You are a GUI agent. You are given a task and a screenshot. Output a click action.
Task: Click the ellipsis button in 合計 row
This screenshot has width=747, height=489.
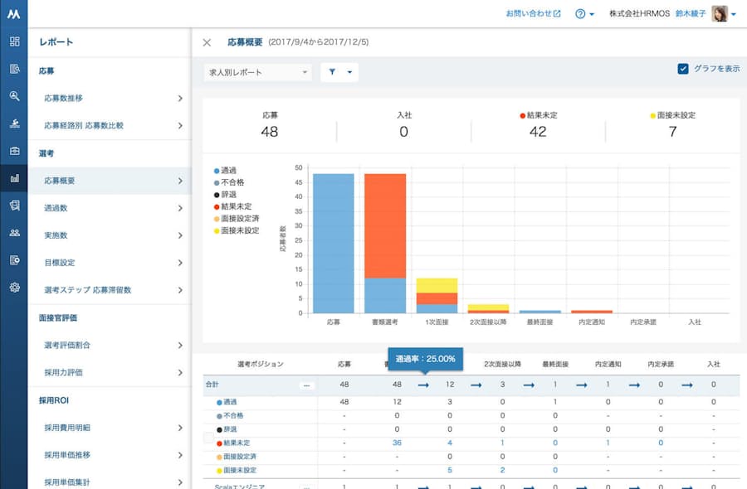click(306, 385)
